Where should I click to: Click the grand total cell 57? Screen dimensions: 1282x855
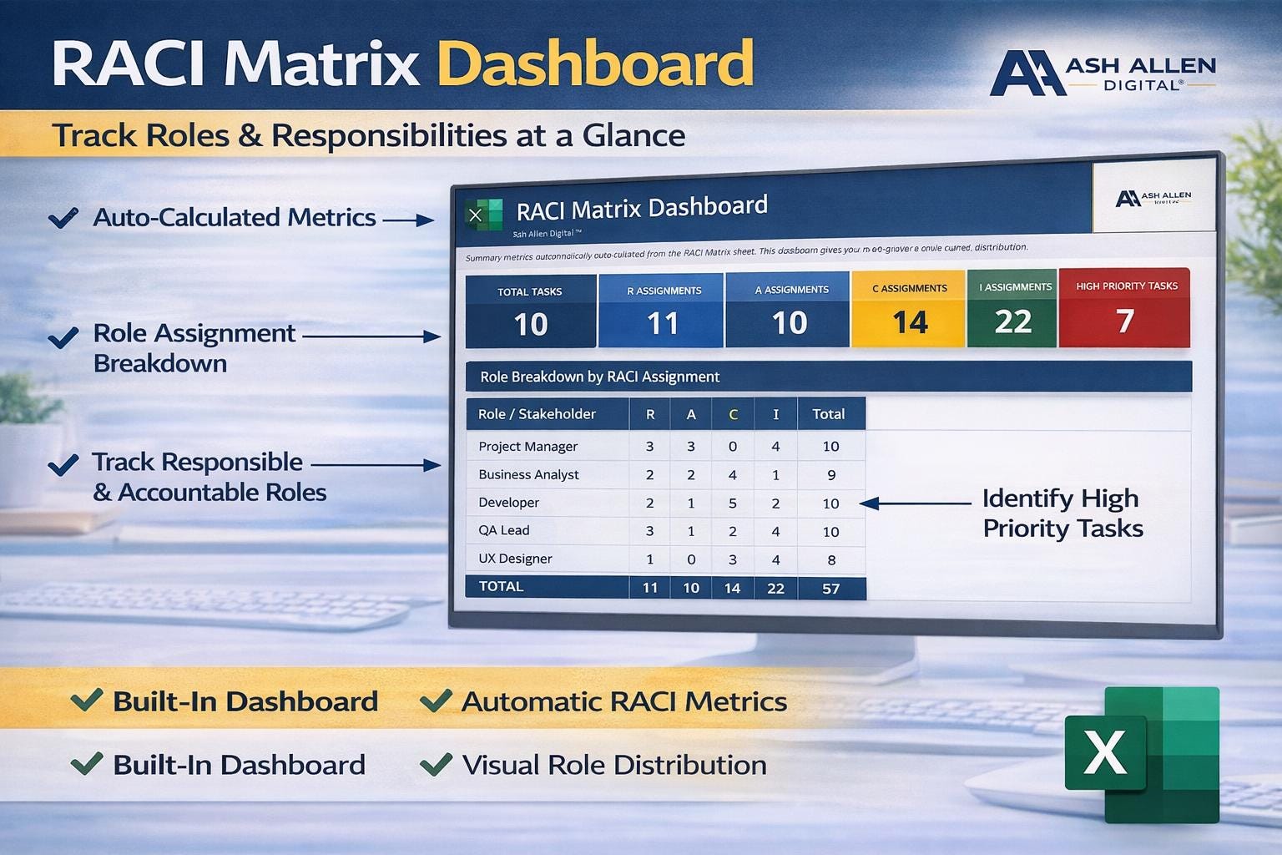point(831,589)
